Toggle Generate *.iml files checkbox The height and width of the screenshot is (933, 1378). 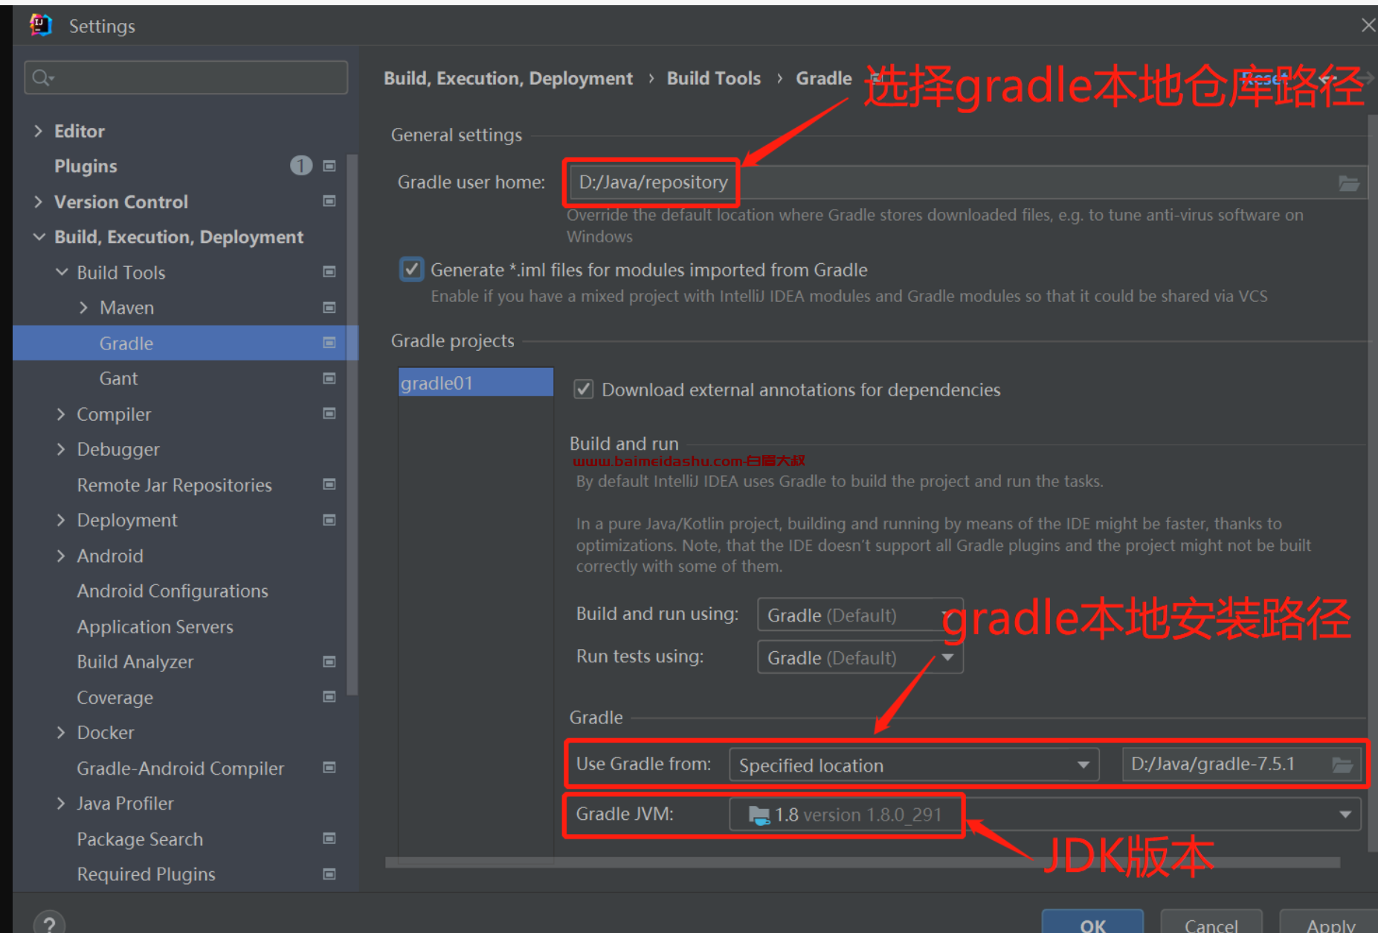(x=412, y=269)
